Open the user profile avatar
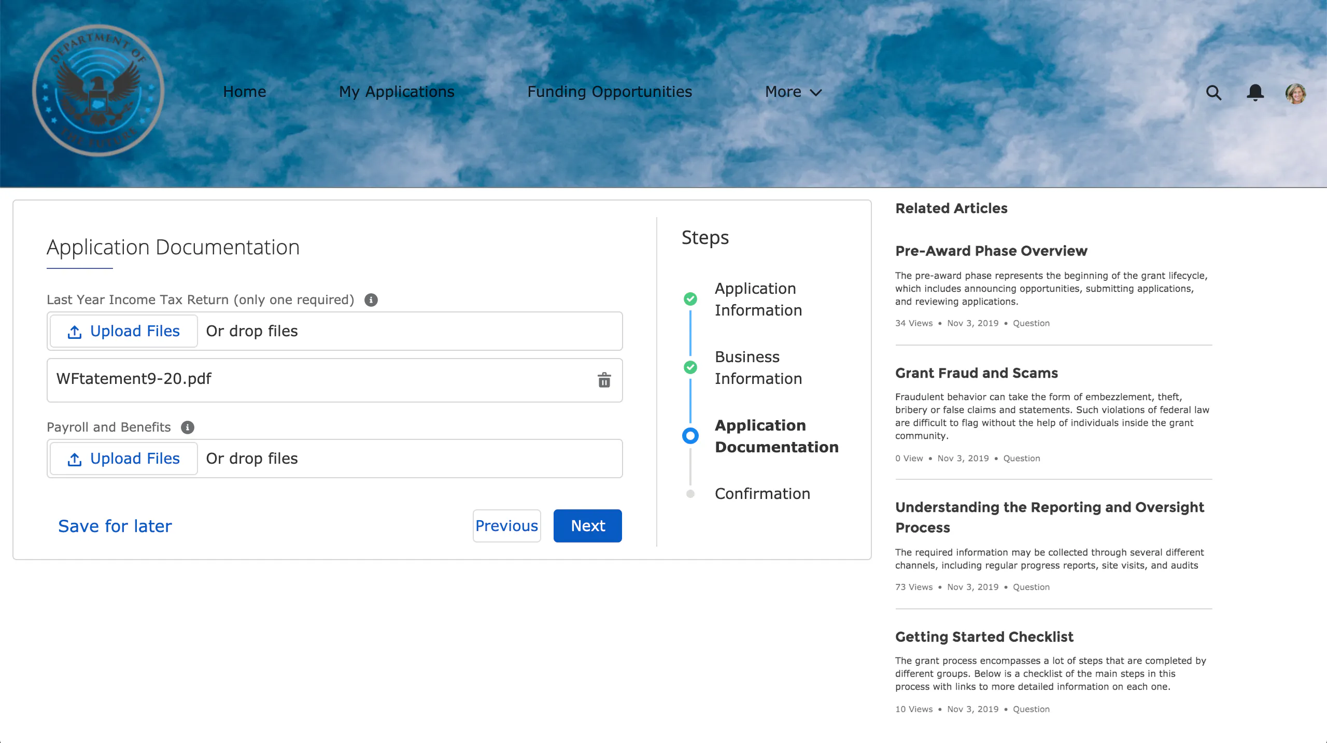This screenshot has width=1327, height=743. [1295, 94]
